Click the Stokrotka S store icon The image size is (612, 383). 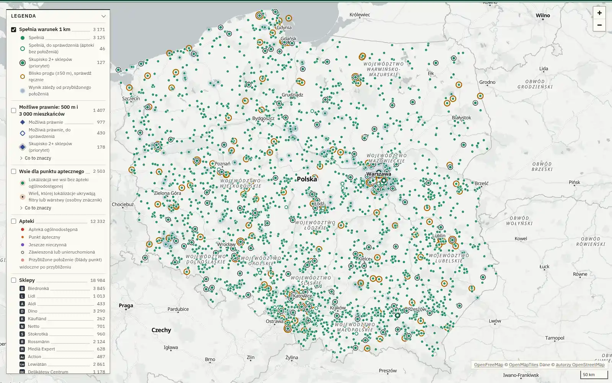pos(22,334)
